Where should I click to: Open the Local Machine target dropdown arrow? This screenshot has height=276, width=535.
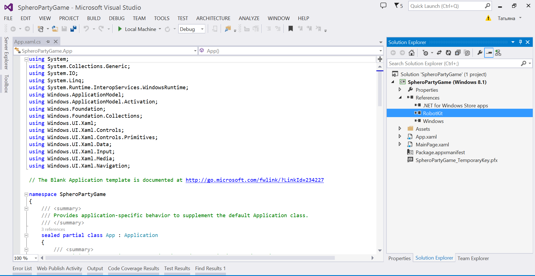(x=160, y=29)
